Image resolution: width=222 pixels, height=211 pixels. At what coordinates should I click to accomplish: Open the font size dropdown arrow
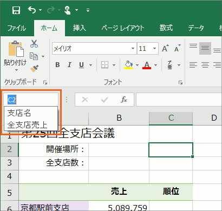tap(154, 48)
